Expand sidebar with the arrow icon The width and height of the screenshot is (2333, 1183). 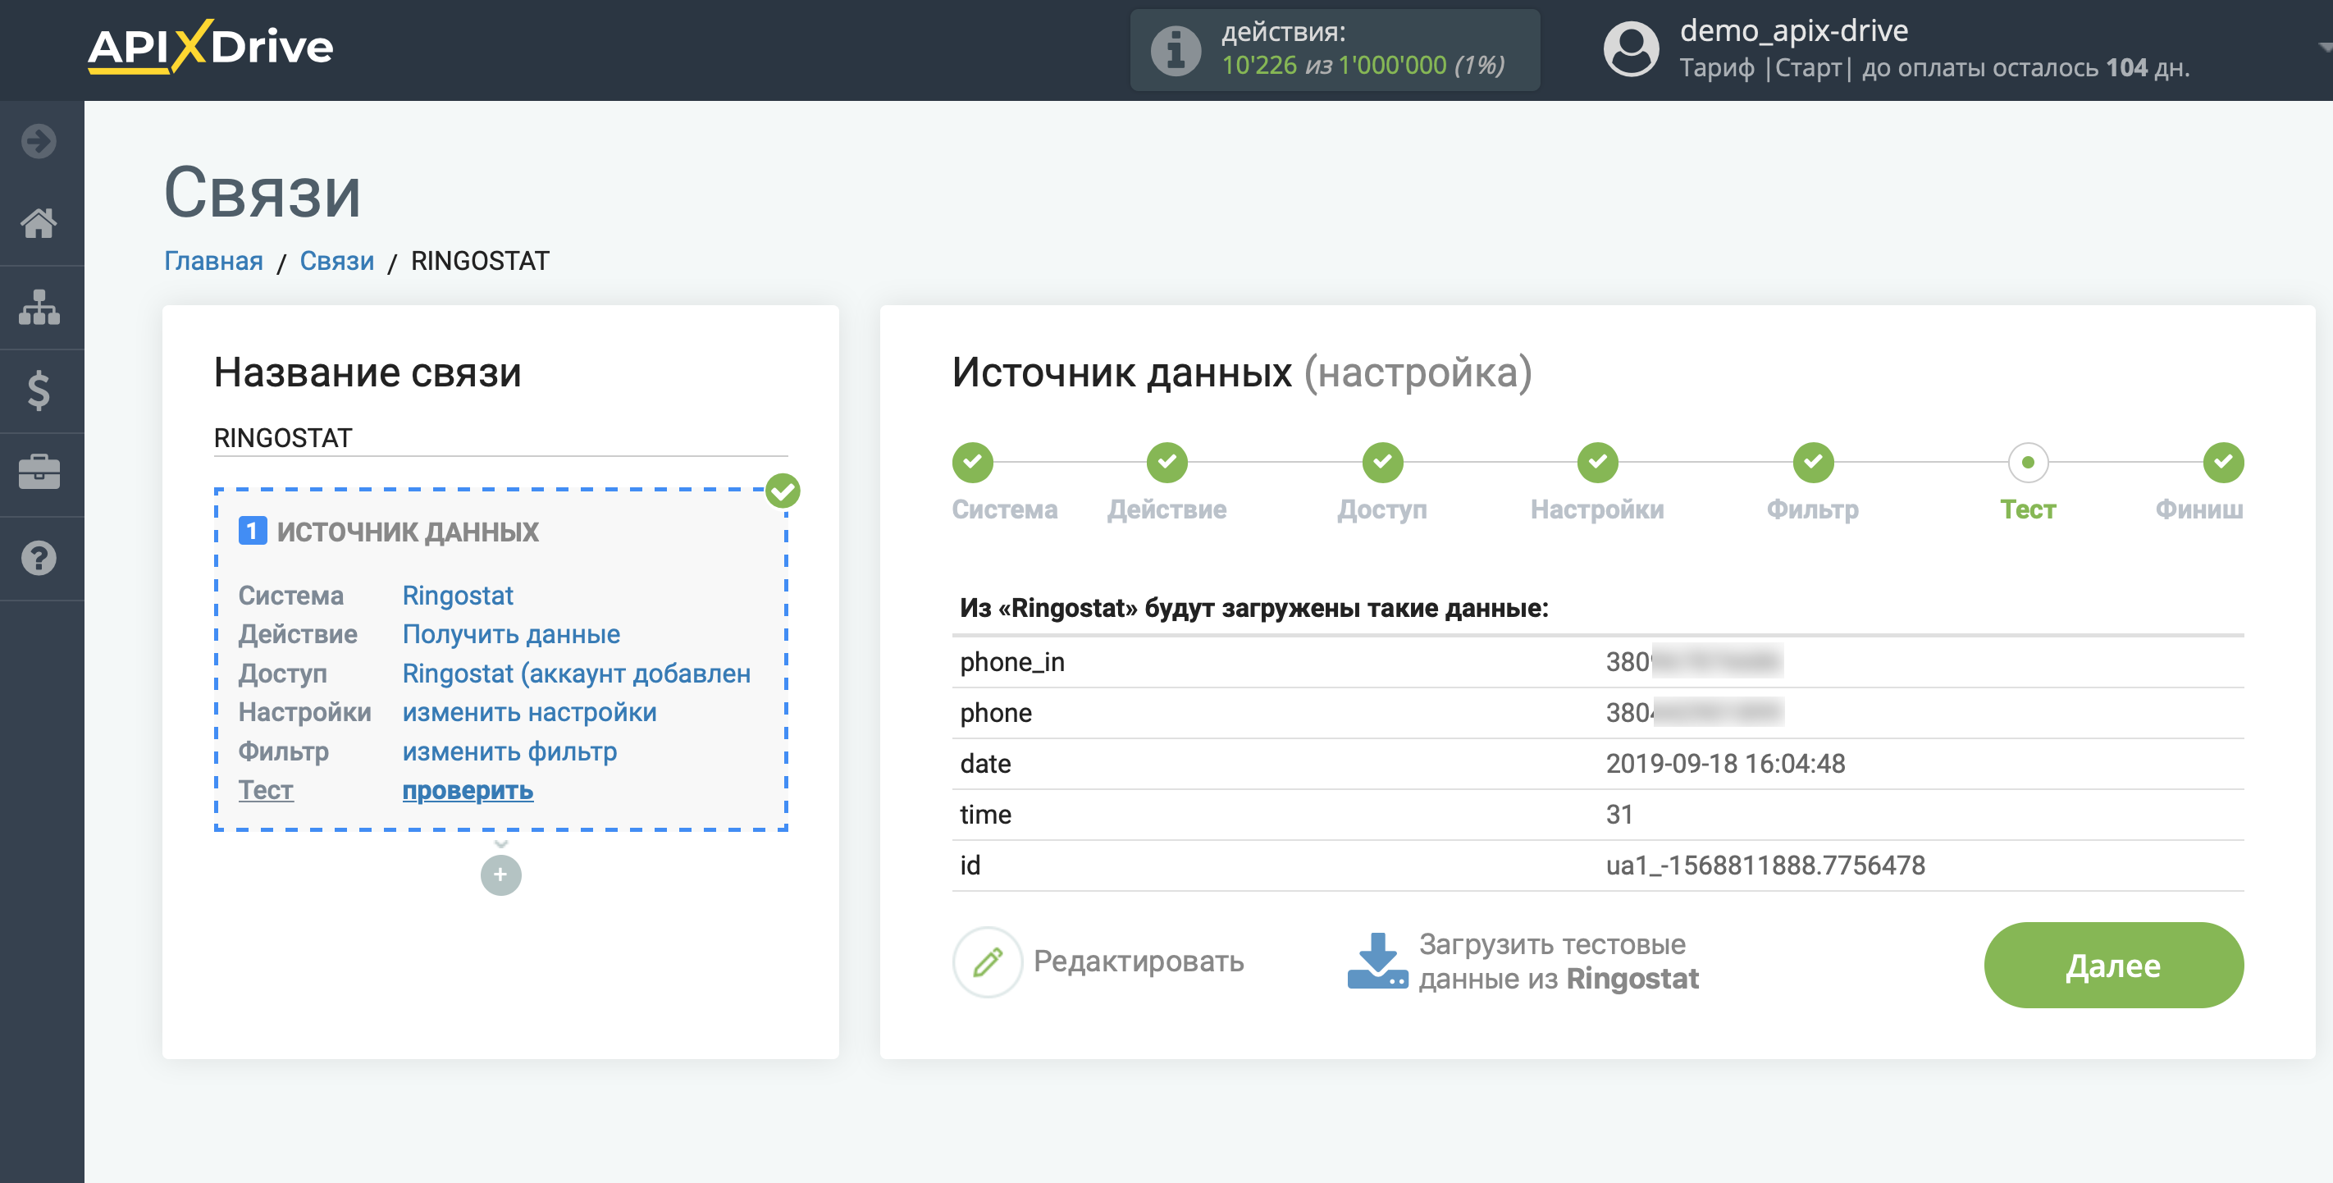39,141
